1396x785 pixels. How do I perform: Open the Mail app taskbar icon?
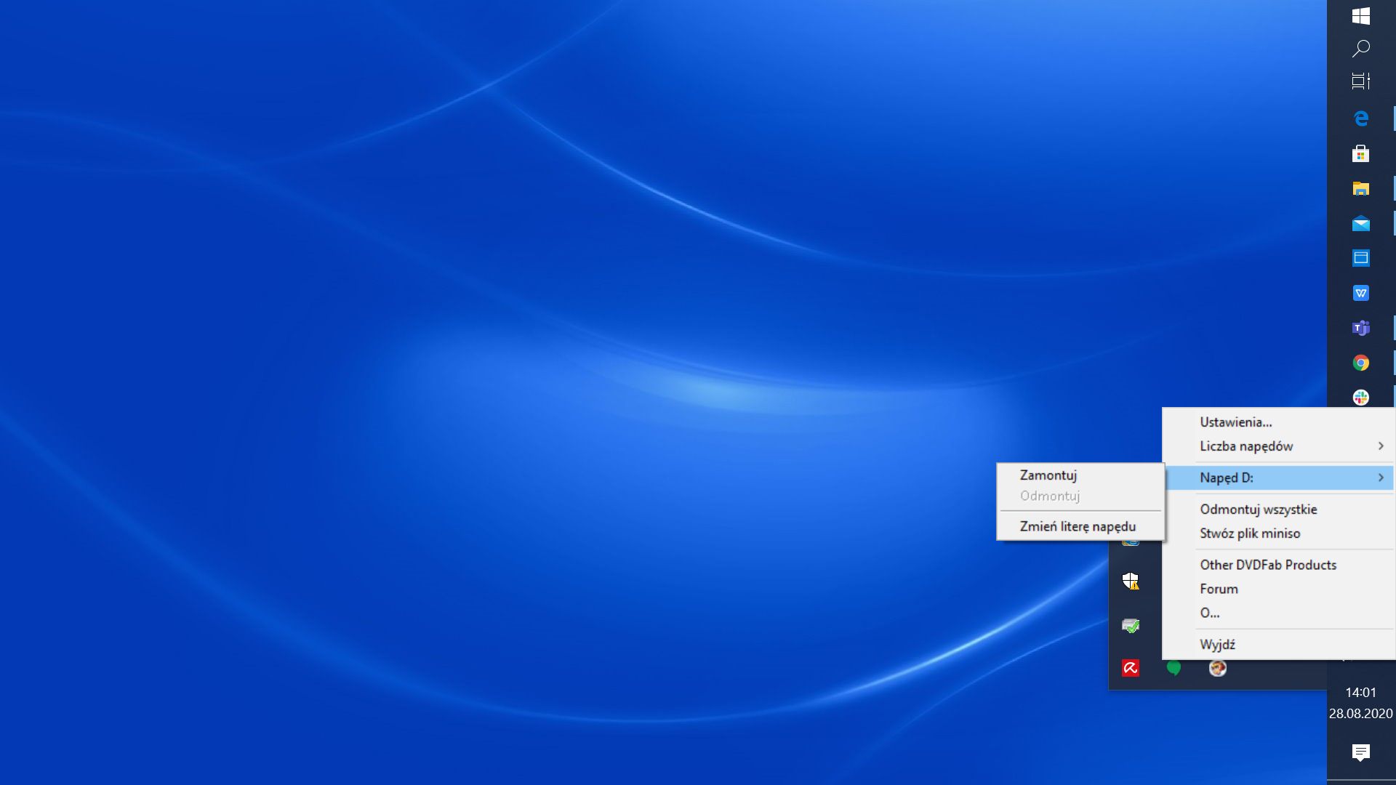[x=1360, y=223]
